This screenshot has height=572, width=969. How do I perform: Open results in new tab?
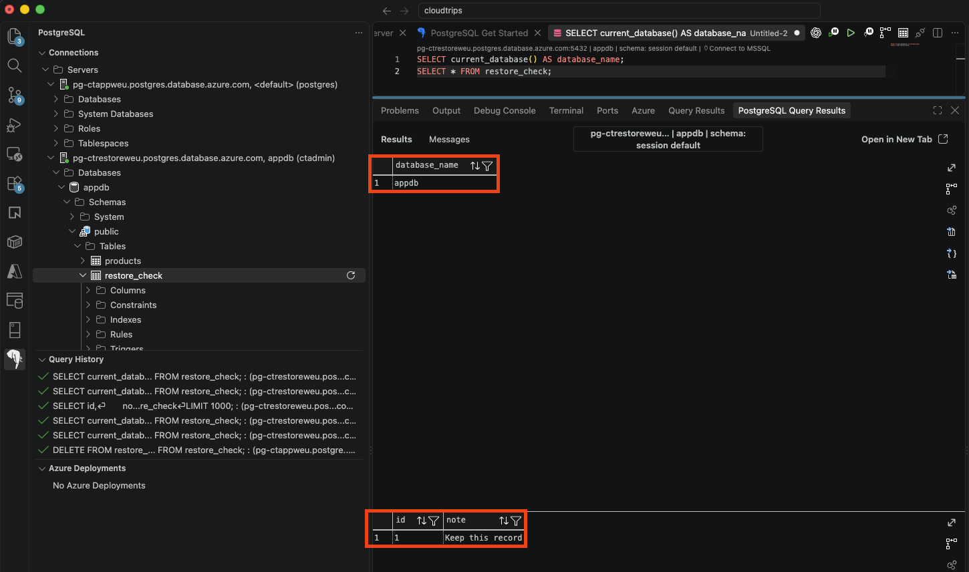[x=904, y=139]
